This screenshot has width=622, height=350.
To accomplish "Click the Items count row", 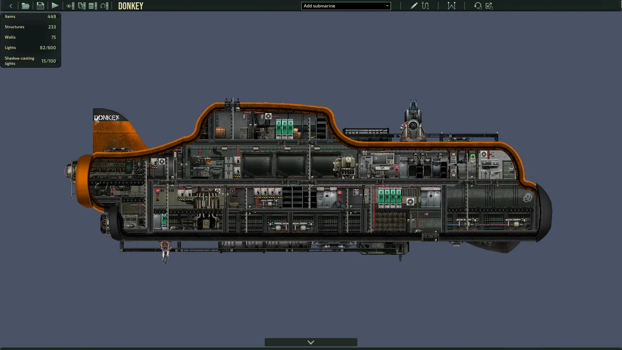I will pyautogui.click(x=30, y=17).
